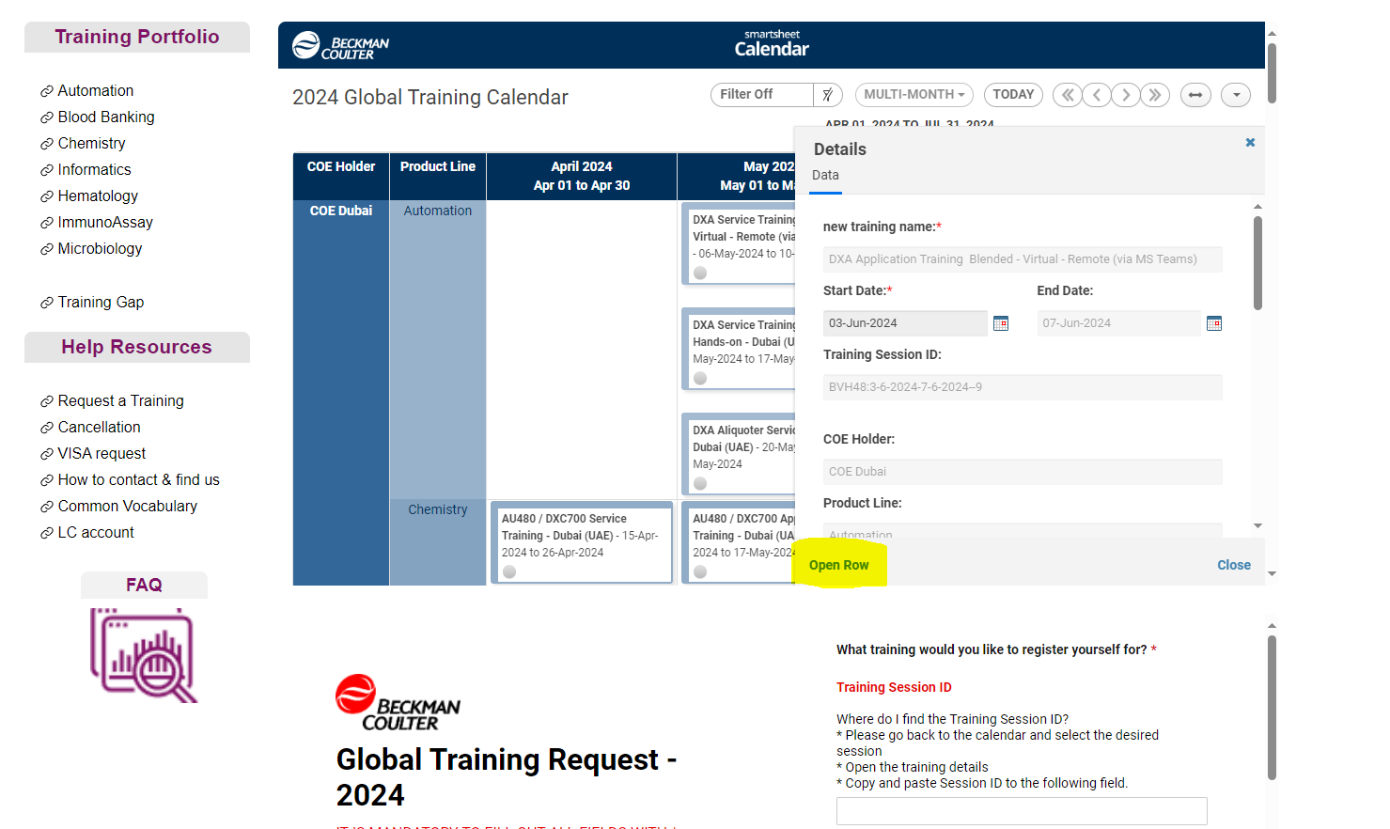Open the DXA Service Training Virtual Remote card
Viewport: 1390px width, 829px height.
[x=739, y=243]
